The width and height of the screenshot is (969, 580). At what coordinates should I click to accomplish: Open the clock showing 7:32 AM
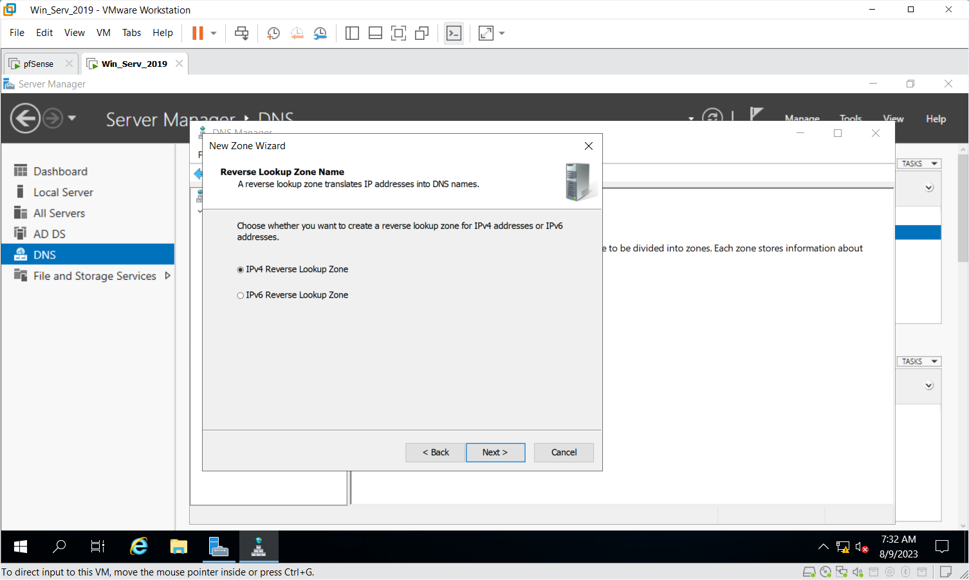898,547
